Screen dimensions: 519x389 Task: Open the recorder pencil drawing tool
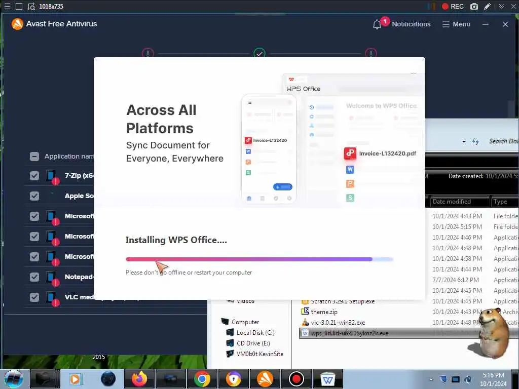point(487,6)
